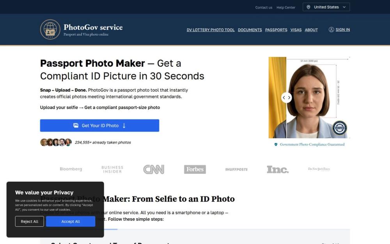The image size is (390, 244).
Task: Open the United States country selector
Action: click(326, 7)
